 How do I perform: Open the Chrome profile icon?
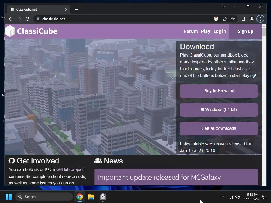coord(252,19)
